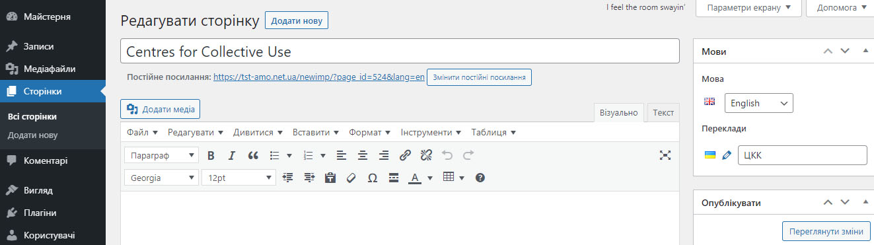This screenshot has width=874, height=245.
Task: Open the Формат editor menu
Action: coord(370,132)
